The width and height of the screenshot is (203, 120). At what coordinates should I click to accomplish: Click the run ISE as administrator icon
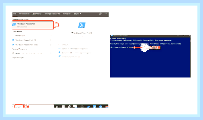(60, 52)
